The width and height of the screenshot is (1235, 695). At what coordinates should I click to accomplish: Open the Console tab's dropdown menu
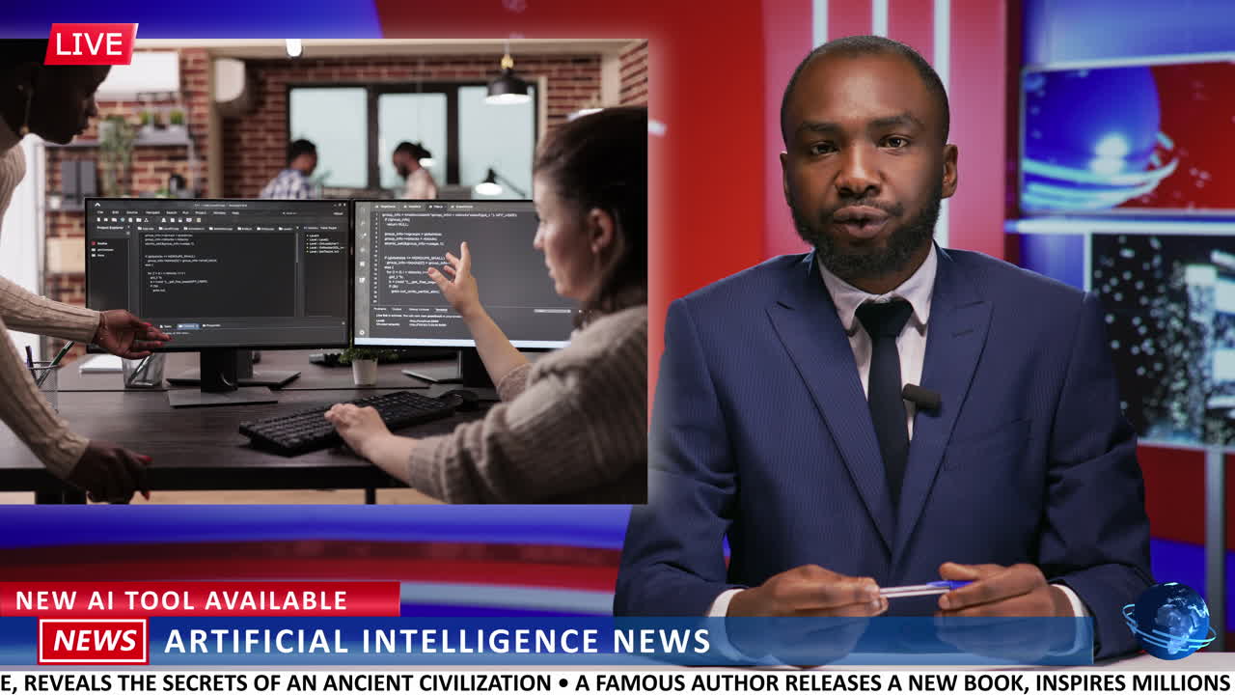[x=197, y=325]
